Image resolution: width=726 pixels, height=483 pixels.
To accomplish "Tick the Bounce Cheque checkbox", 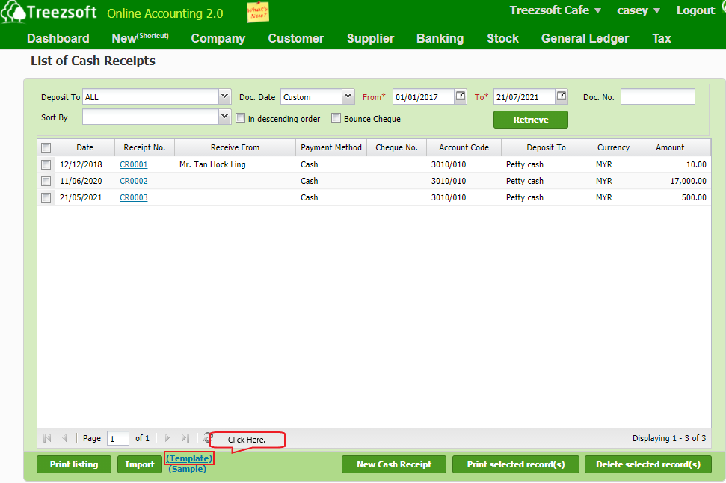I will [336, 118].
